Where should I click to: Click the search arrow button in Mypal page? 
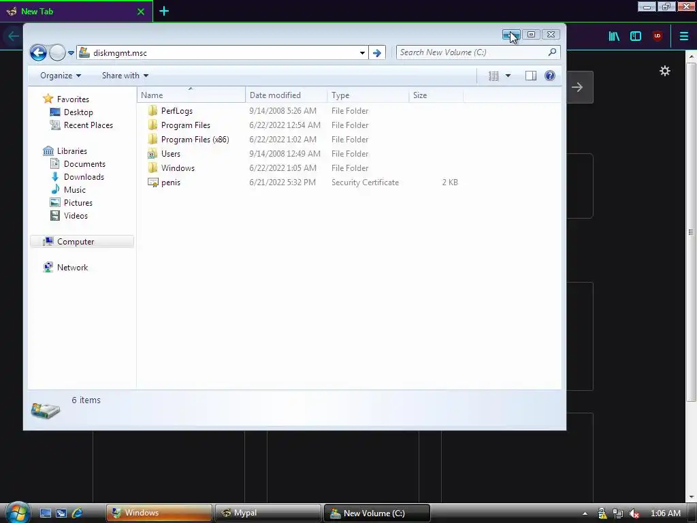click(577, 87)
